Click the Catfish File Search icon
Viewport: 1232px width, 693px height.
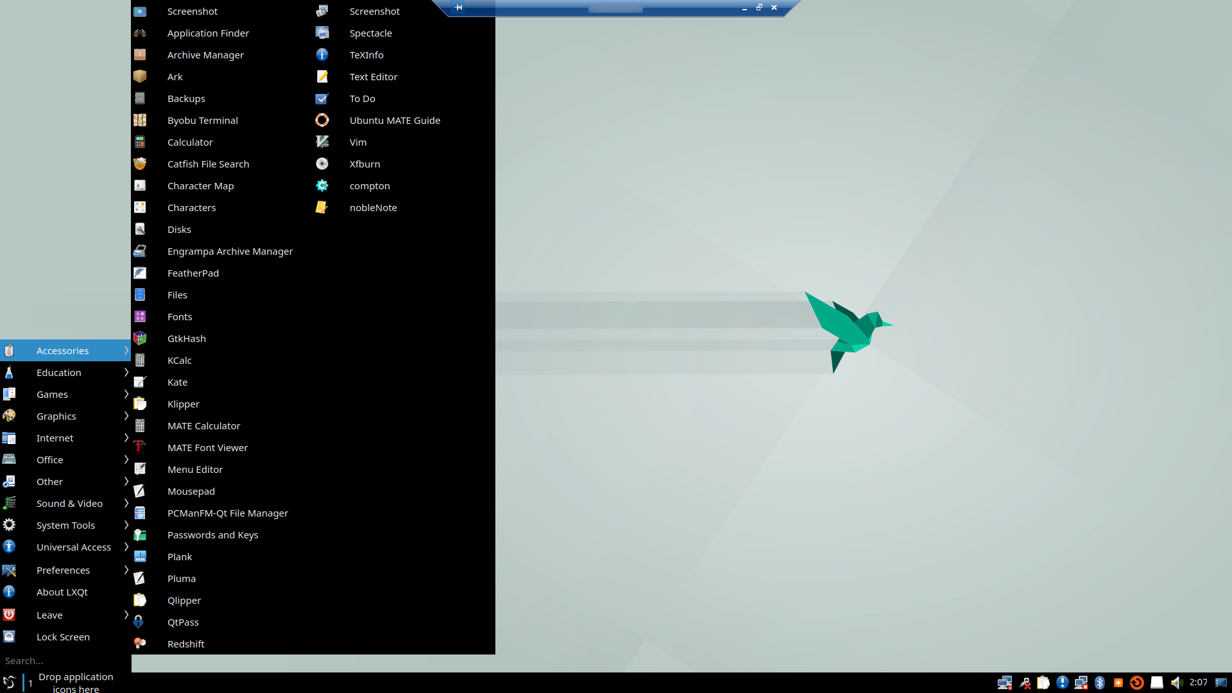140,164
